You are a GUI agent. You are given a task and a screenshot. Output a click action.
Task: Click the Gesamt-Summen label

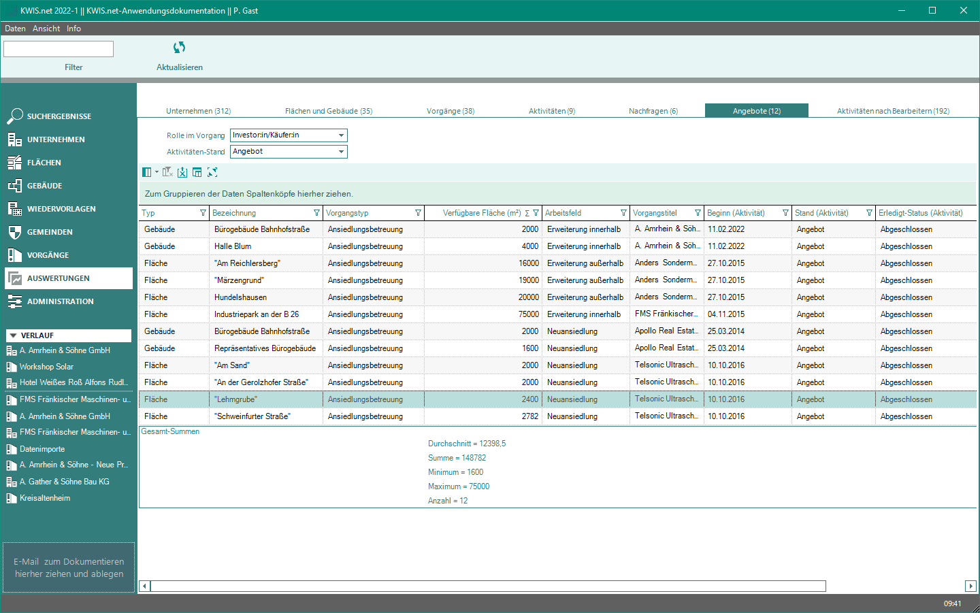170,431
